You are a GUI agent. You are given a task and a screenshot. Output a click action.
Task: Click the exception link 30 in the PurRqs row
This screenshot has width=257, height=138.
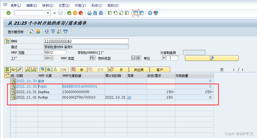tap(129, 97)
